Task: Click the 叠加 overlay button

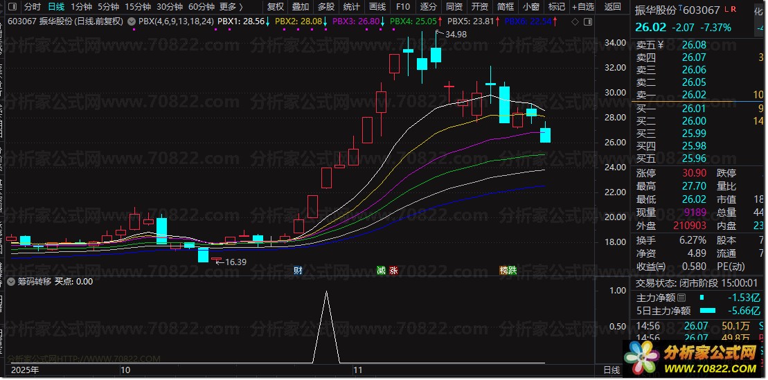Action: (301, 7)
